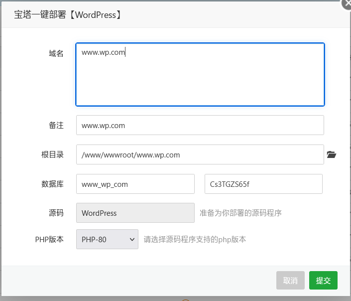Click the 备注 remark input field
351x301 pixels.
[x=200, y=125]
